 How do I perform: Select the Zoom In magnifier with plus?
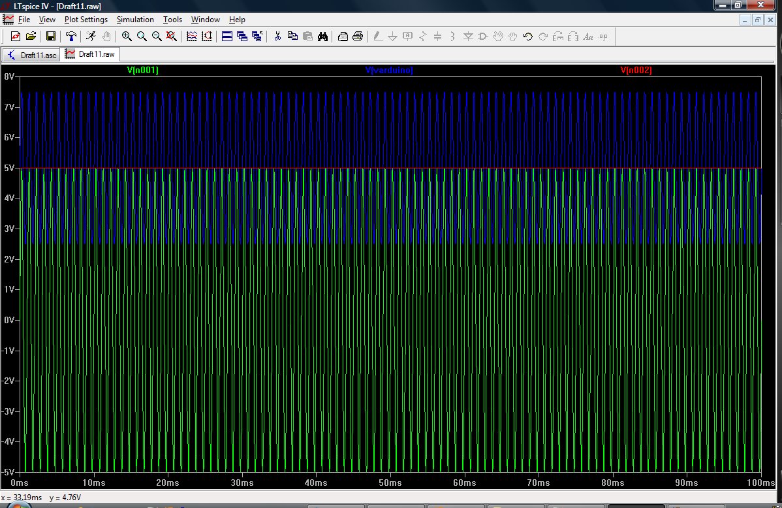pos(127,37)
